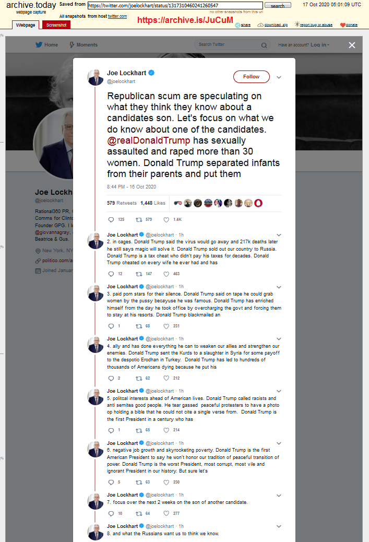The width and height of the screenshot is (369, 542).
Task: Click the archive URL input field
Action: tap(175, 6)
